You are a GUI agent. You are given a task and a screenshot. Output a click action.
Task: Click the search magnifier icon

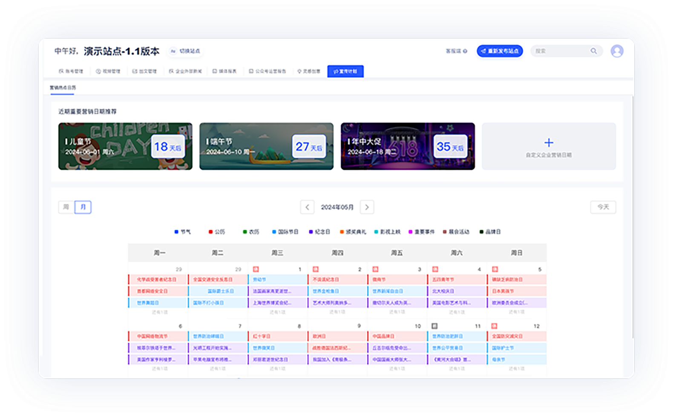point(593,51)
